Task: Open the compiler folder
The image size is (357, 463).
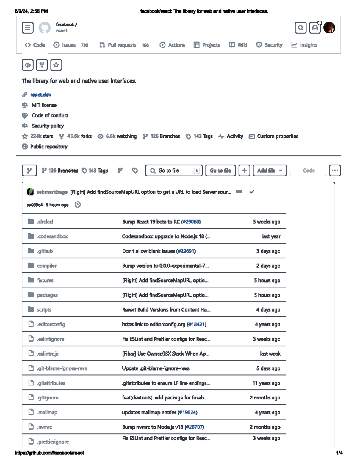Action: pos(47,266)
